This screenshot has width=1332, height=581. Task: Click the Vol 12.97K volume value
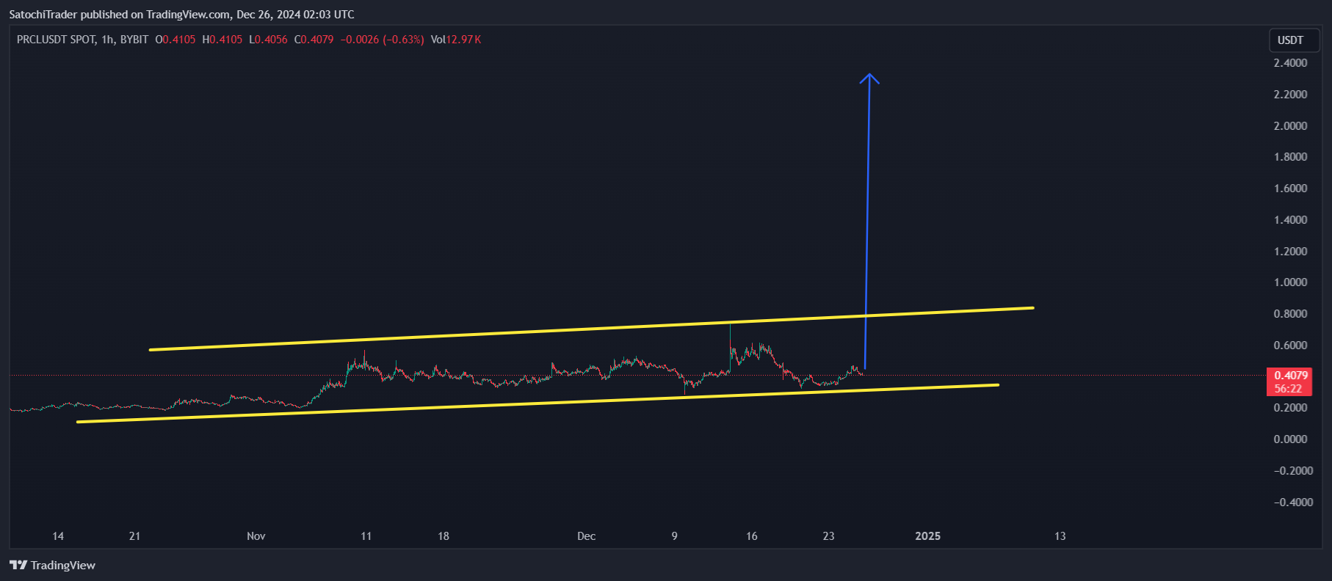456,40
